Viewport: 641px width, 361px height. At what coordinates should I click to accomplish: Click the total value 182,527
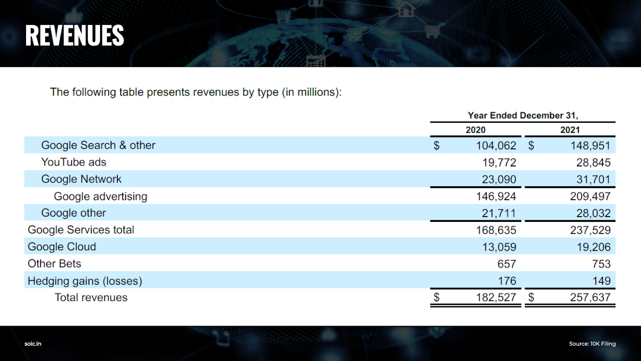(496, 298)
